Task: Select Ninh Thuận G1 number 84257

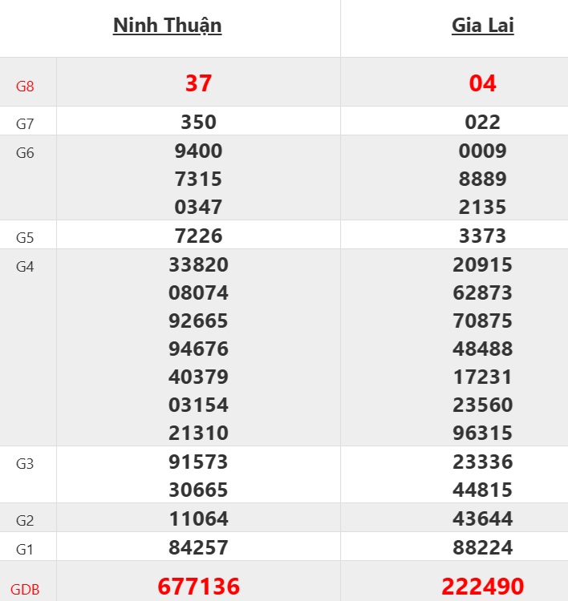Action: [198, 547]
